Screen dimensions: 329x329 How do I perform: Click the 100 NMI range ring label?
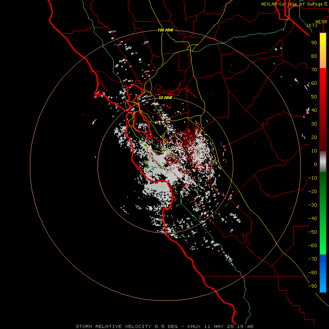point(165,30)
